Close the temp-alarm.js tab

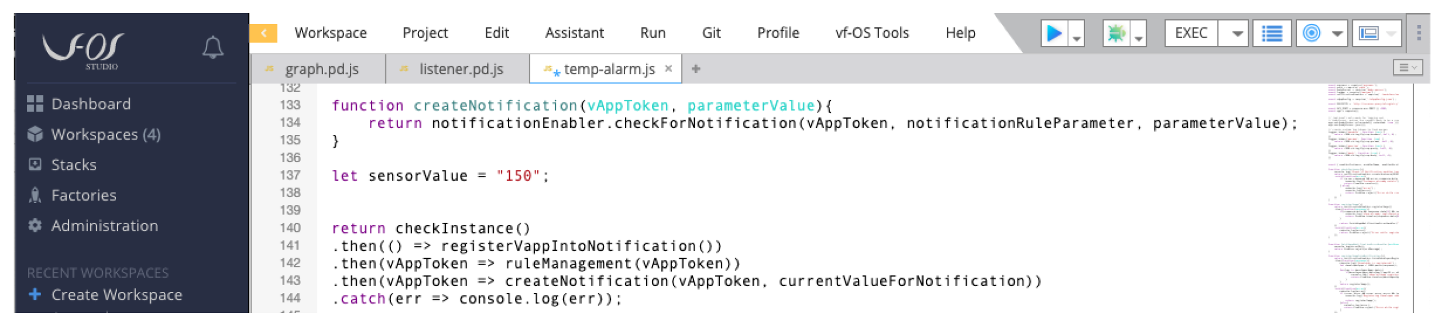coord(668,68)
